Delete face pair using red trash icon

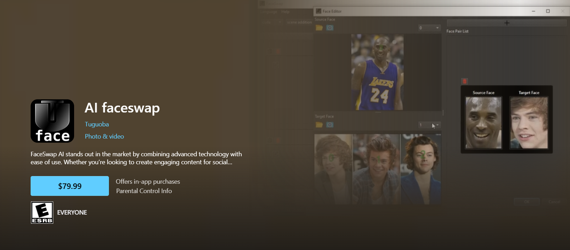pos(464,81)
